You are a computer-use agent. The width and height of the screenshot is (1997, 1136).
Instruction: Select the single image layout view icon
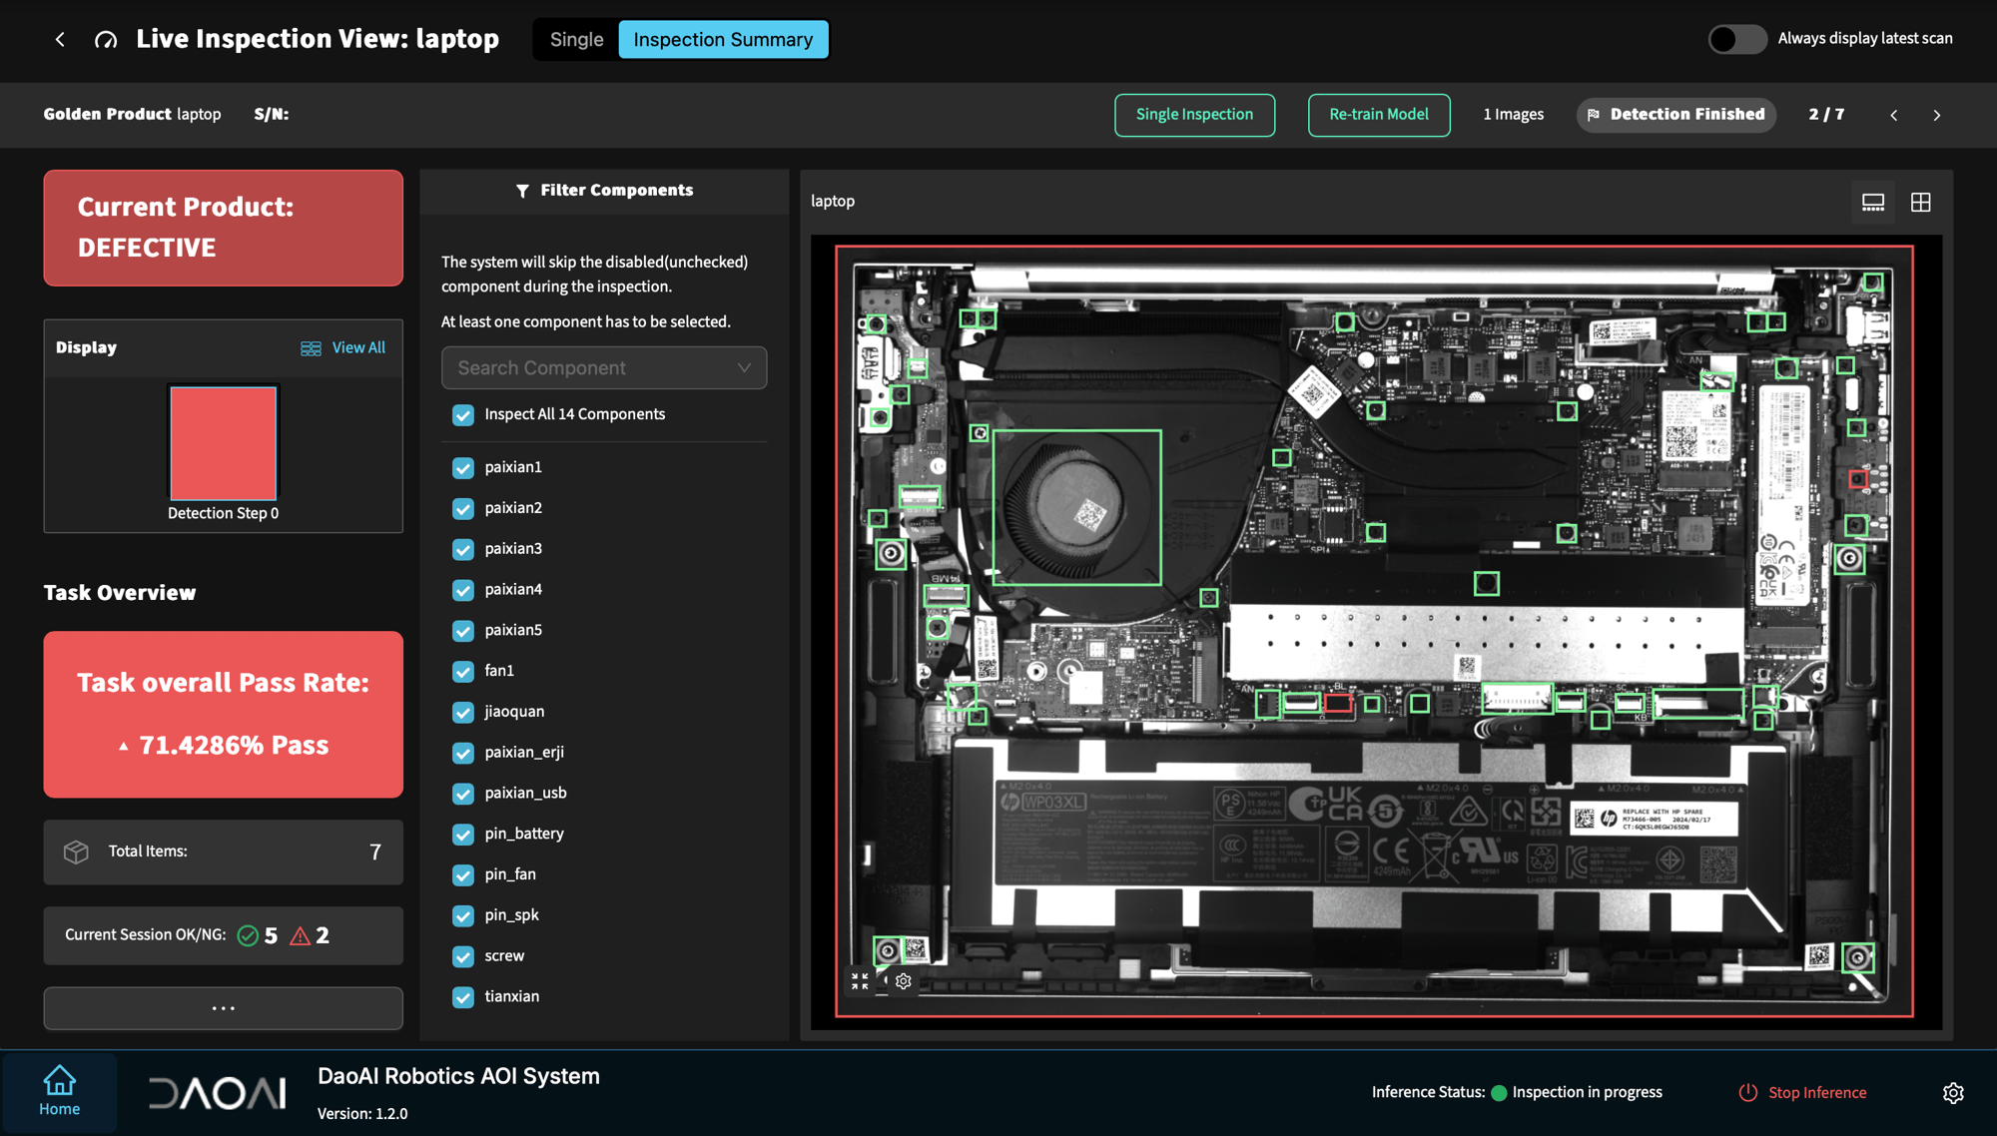coord(1872,201)
